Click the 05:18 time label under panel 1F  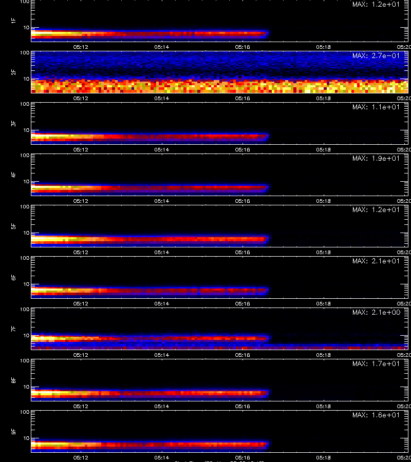pyautogui.click(x=324, y=47)
